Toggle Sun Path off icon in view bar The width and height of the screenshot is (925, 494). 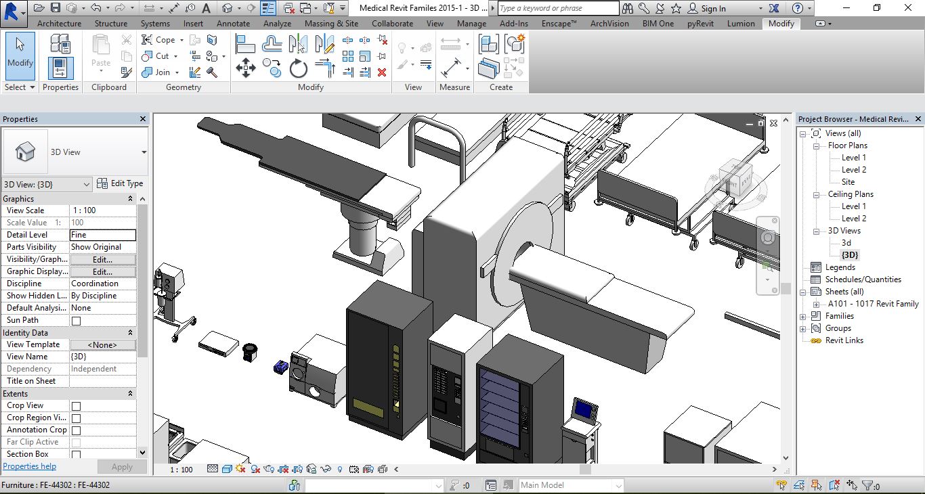240,469
